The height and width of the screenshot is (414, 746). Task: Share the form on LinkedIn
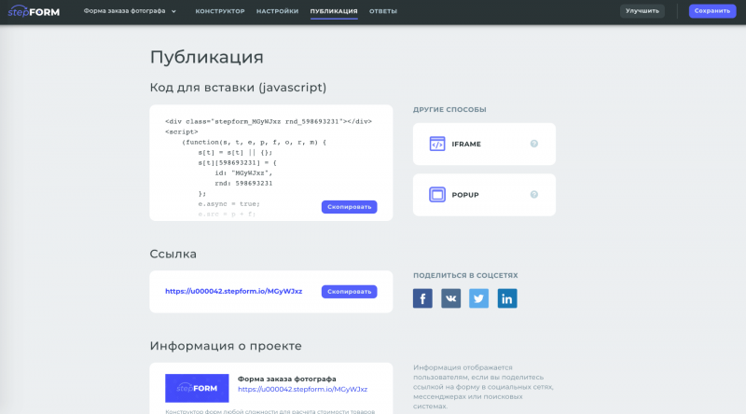click(x=507, y=298)
